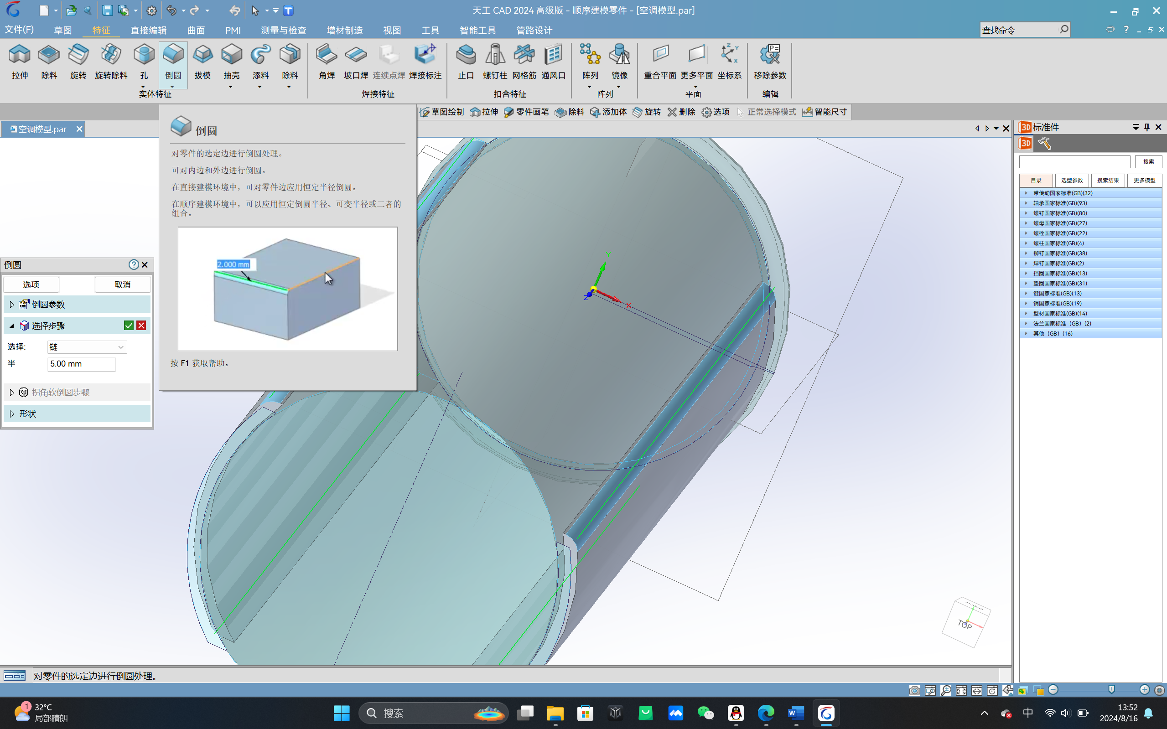Click 草图绘制 in the floating toolbar
The height and width of the screenshot is (729, 1167).
(x=442, y=112)
